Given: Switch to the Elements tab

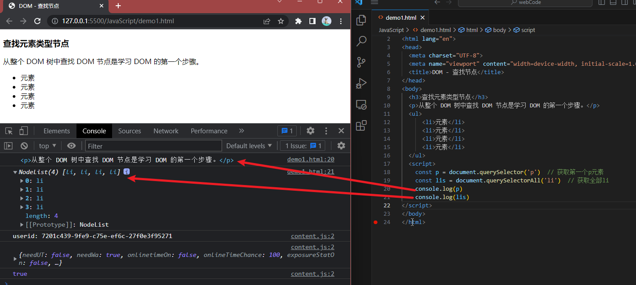Looking at the screenshot, I should 56,131.
